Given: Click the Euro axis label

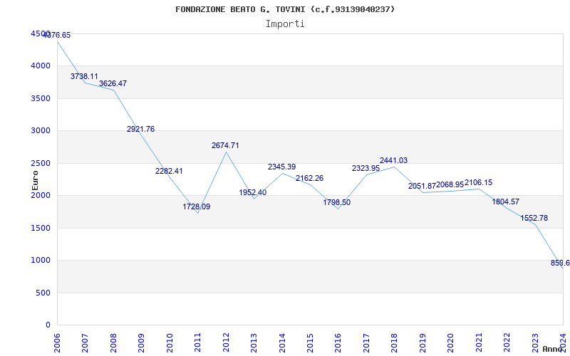Looking at the screenshot, I should (x=35, y=180).
